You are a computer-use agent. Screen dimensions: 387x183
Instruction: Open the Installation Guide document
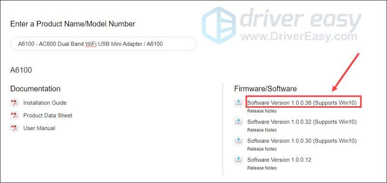(x=45, y=103)
